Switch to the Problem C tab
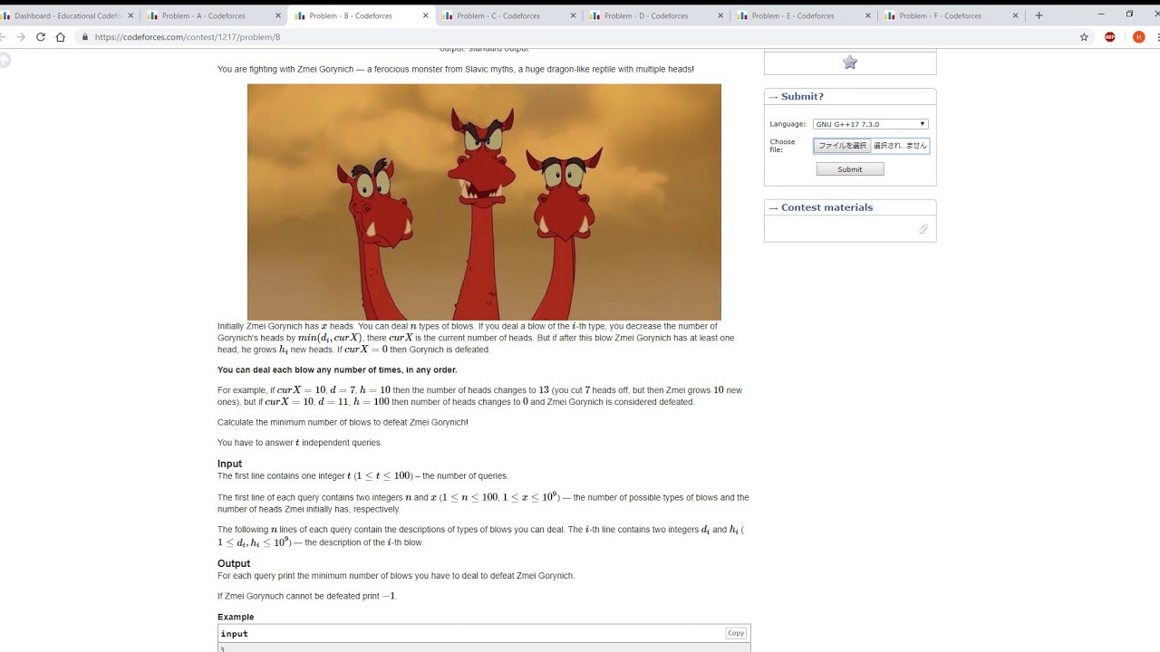This screenshot has height=652, width=1160. pos(508,15)
